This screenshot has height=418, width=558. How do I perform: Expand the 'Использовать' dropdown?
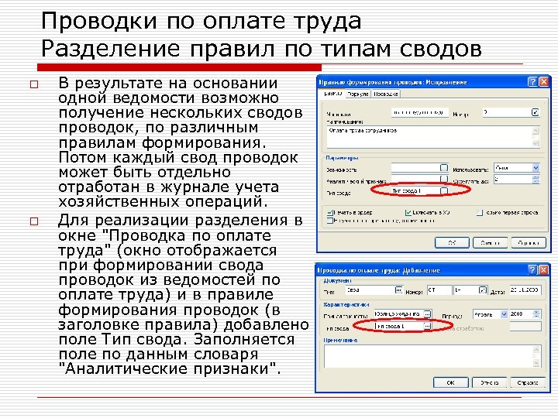pos(536,168)
